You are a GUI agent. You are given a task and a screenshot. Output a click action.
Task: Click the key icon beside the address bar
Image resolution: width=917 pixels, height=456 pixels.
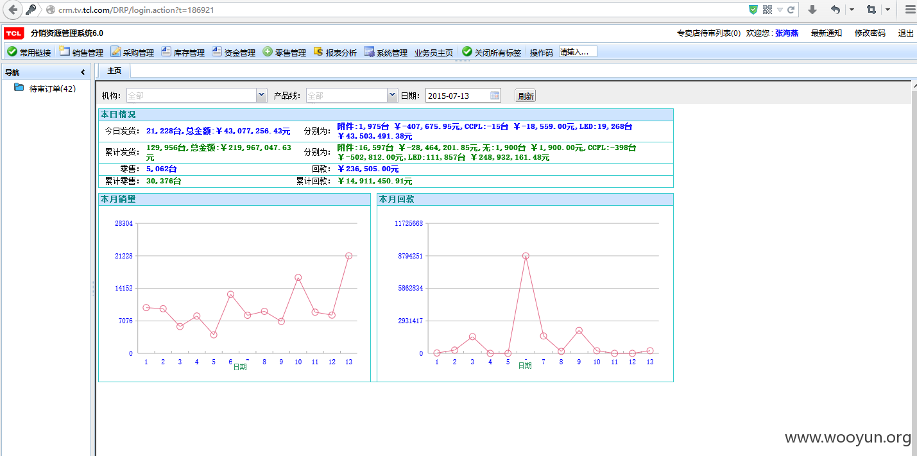pyautogui.click(x=31, y=10)
